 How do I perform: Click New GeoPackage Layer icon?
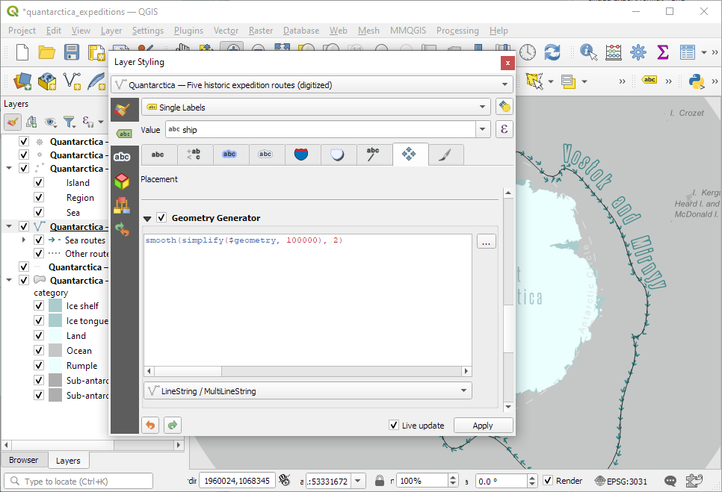coord(47,81)
